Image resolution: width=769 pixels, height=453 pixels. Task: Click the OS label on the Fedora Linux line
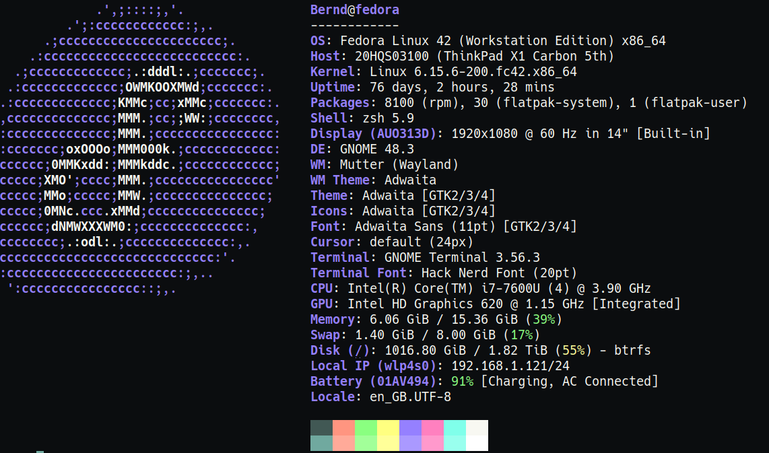coord(318,41)
